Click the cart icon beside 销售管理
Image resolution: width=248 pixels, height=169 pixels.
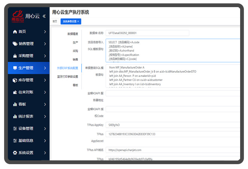coord(15,44)
